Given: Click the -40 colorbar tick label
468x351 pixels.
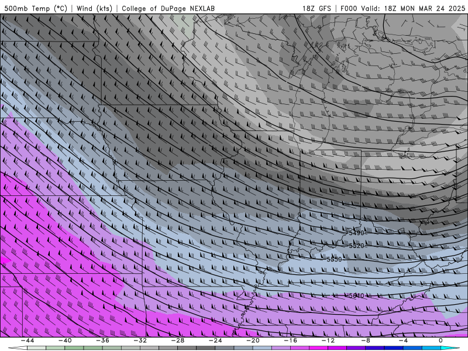Looking at the screenshot, I should coord(65,340).
